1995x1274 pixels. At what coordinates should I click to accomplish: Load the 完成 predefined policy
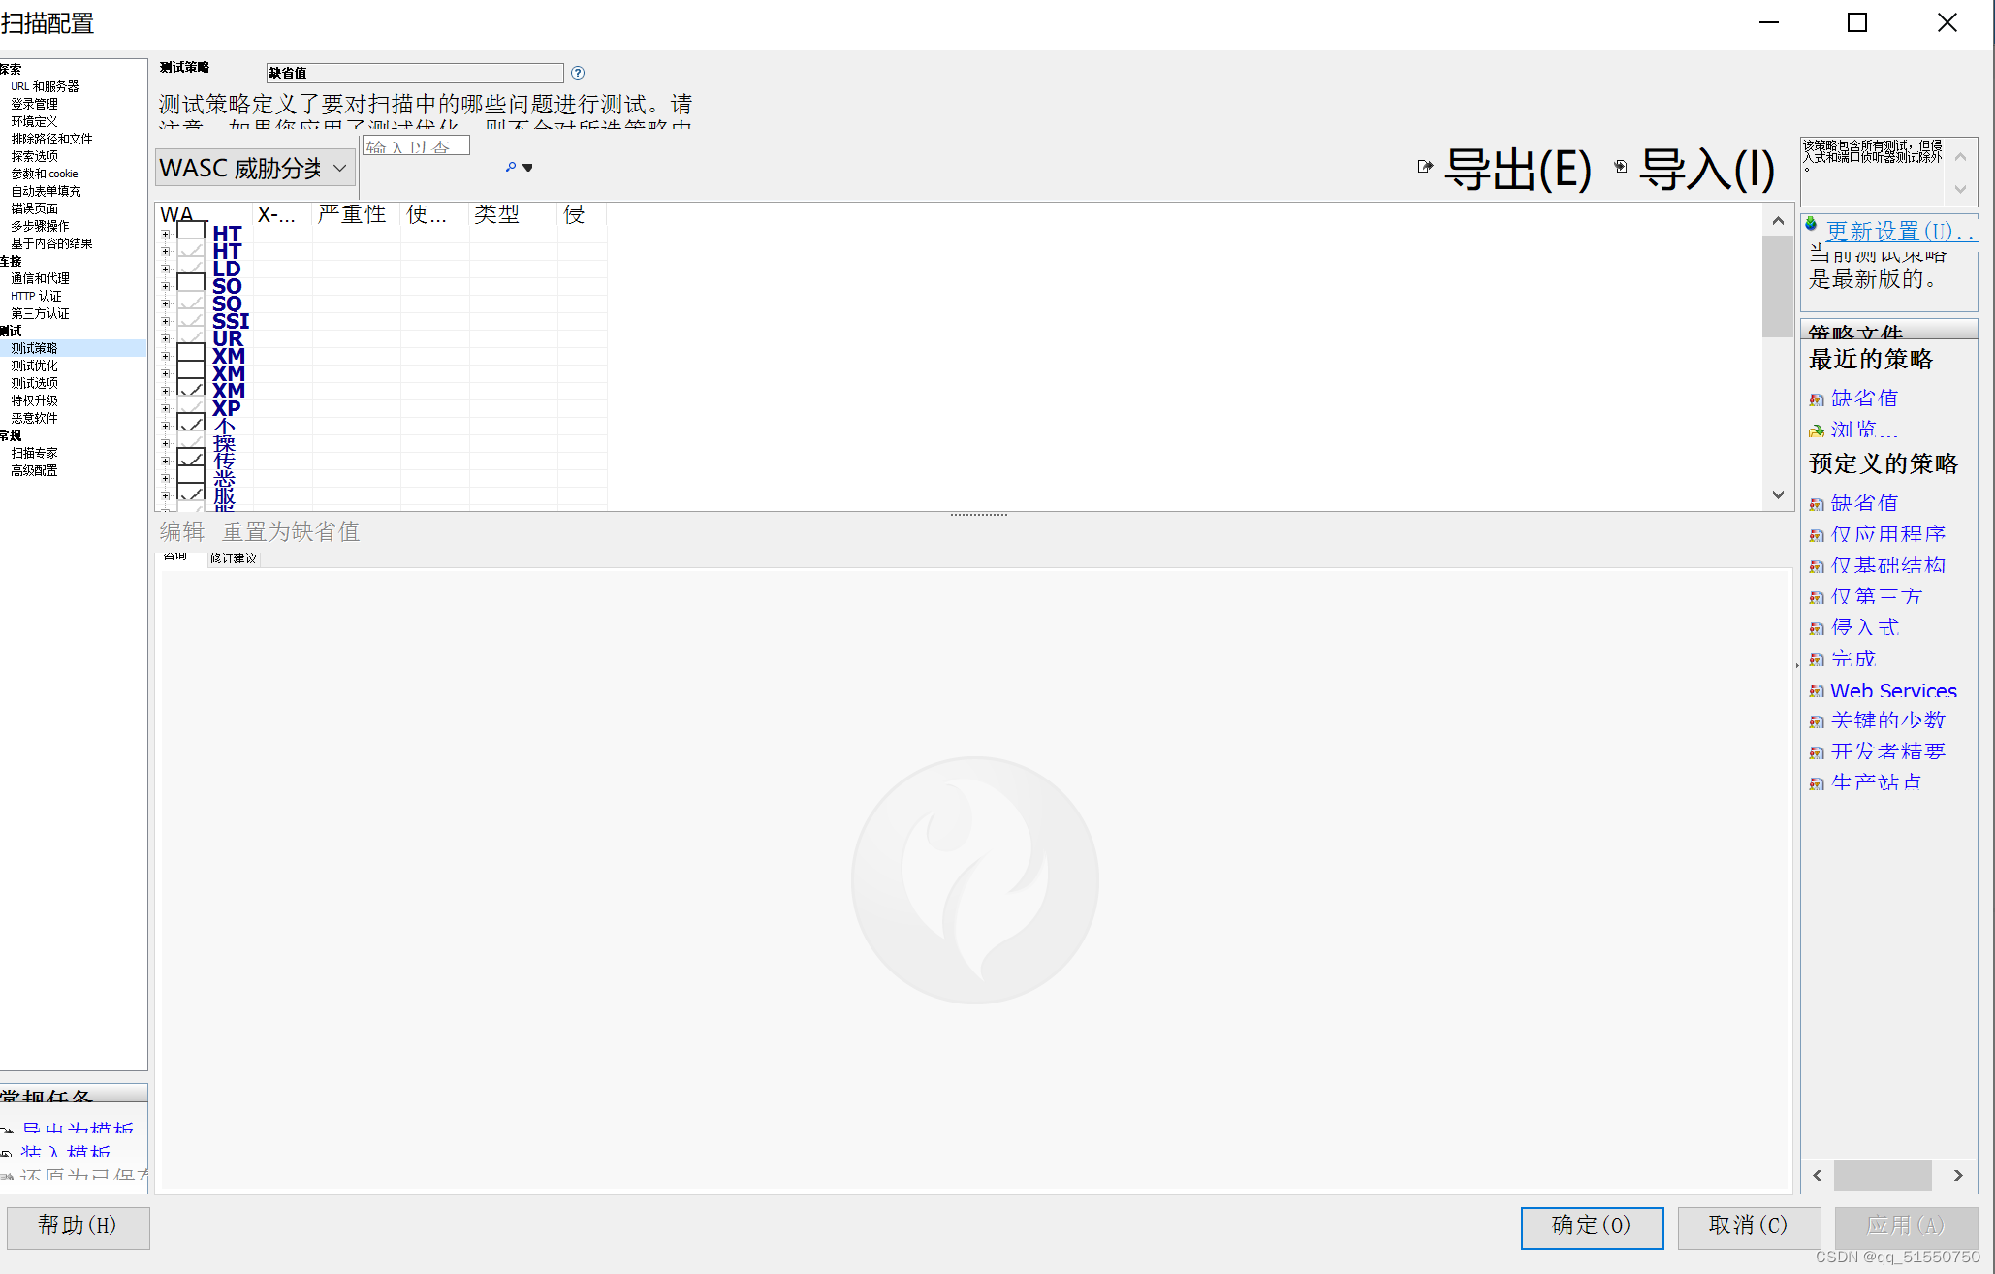[x=1853, y=659]
